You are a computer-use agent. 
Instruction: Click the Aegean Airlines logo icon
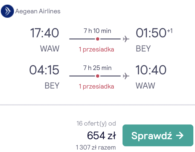coord(7,11)
